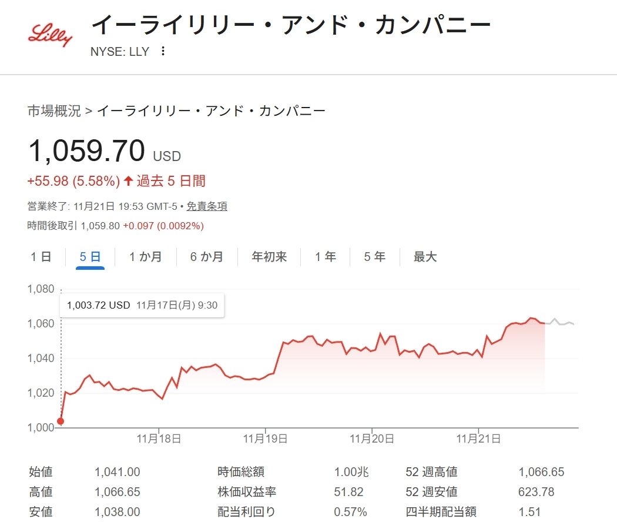Screen dimensions: 617x529
Task: Click the red data point on chart
Action: pyautogui.click(x=61, y=421)
